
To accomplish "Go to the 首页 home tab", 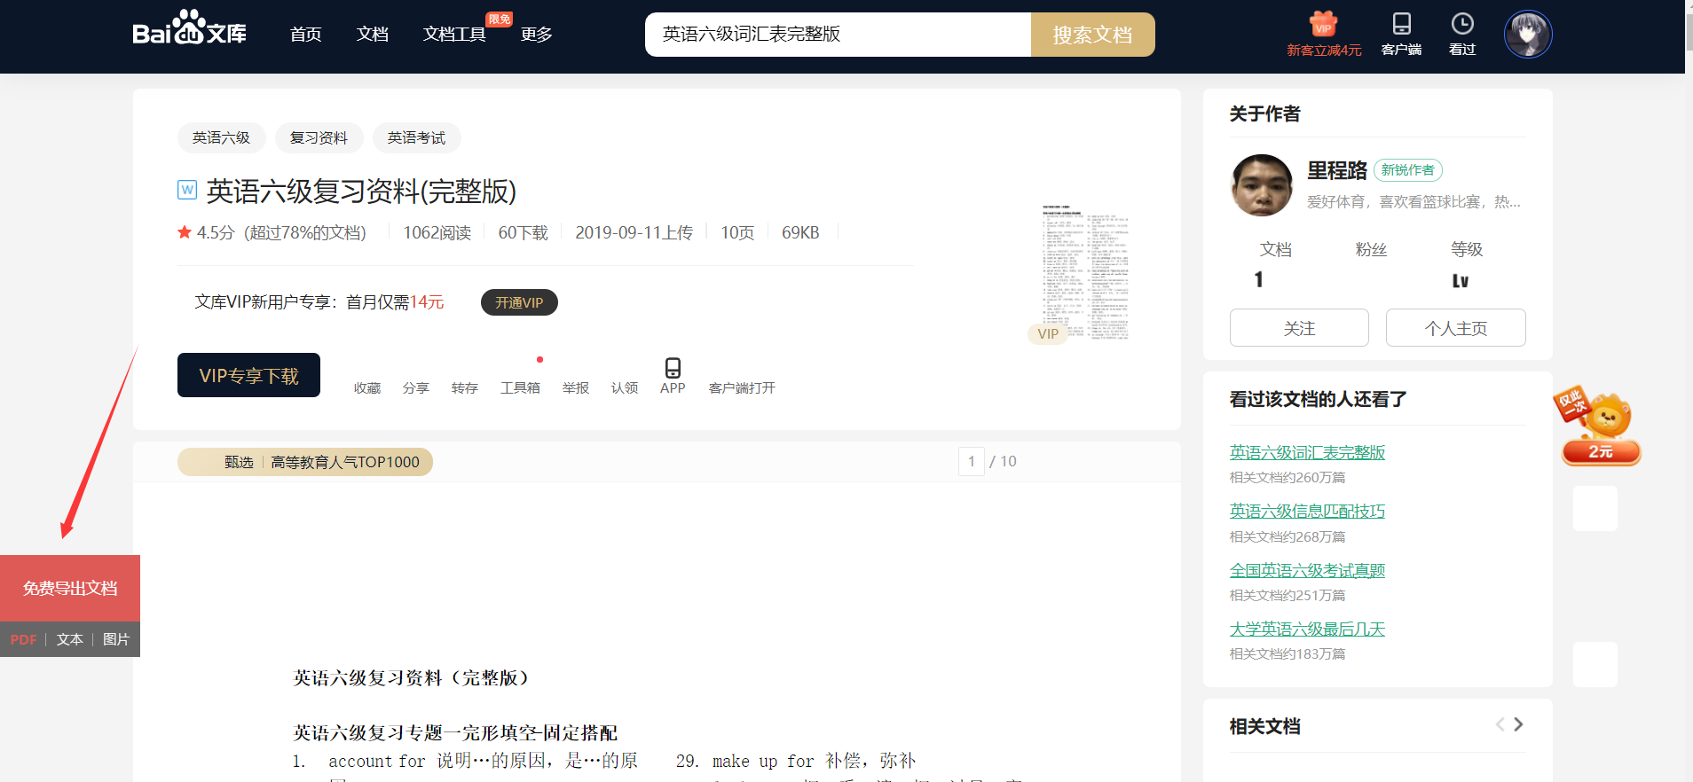I will (305, 35).
